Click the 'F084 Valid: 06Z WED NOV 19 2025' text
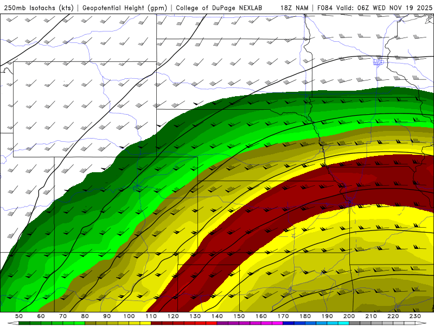 pyautogui.click(x=375, y=8)
